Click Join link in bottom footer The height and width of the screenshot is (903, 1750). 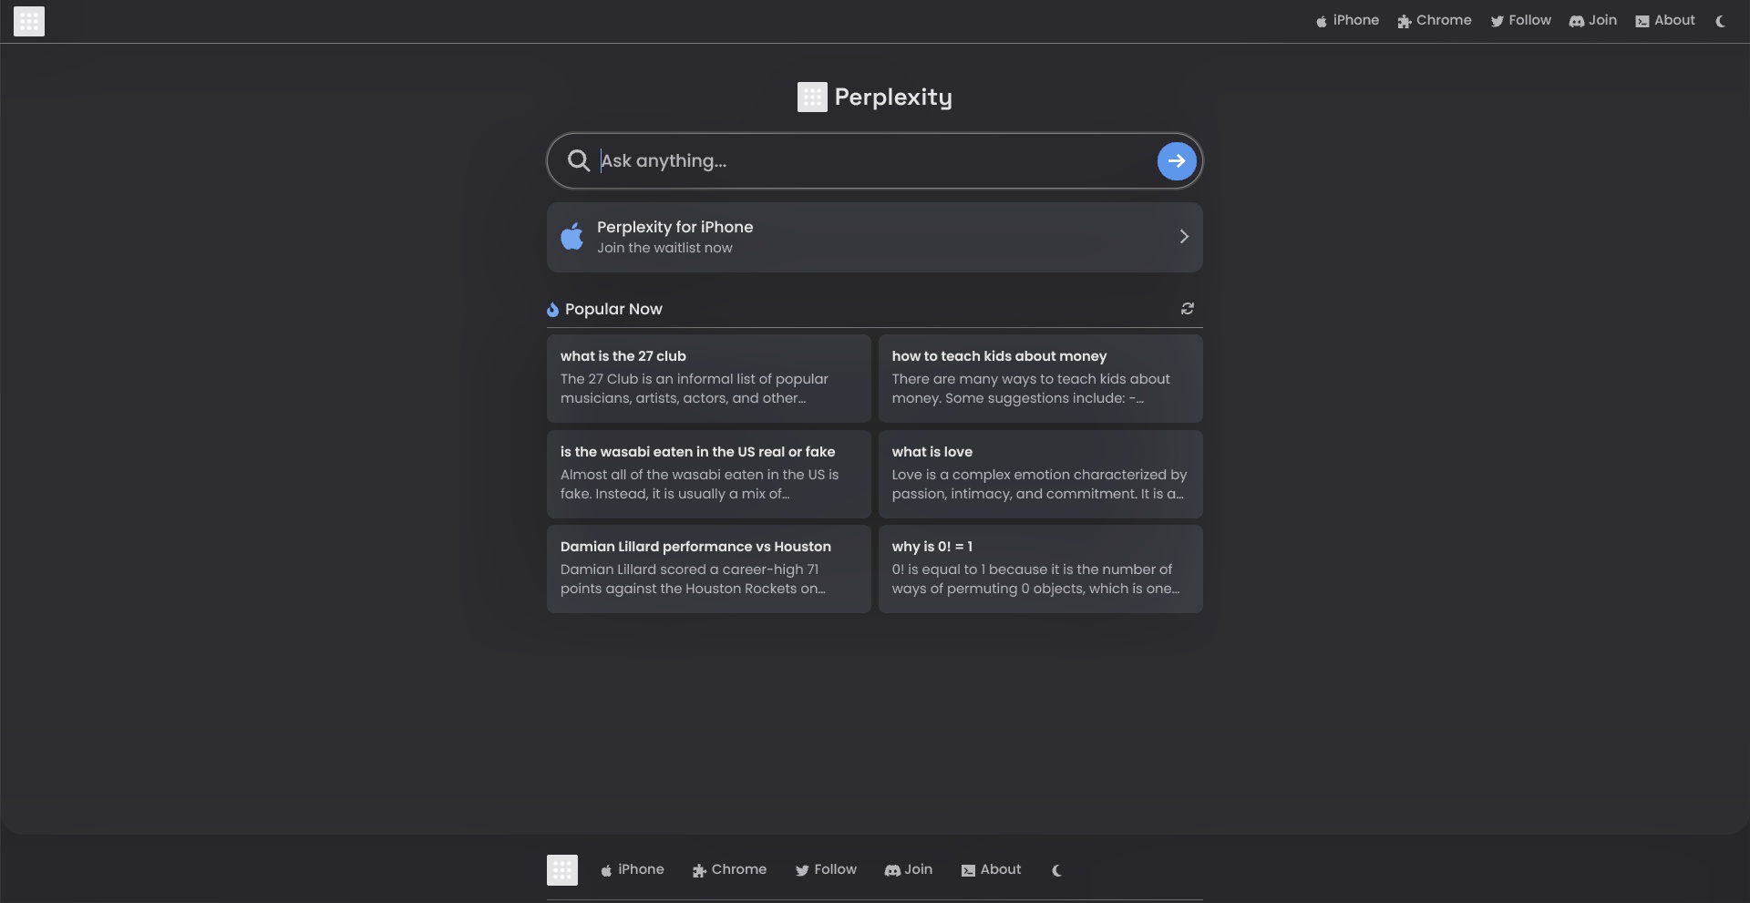tap(909, 870)
